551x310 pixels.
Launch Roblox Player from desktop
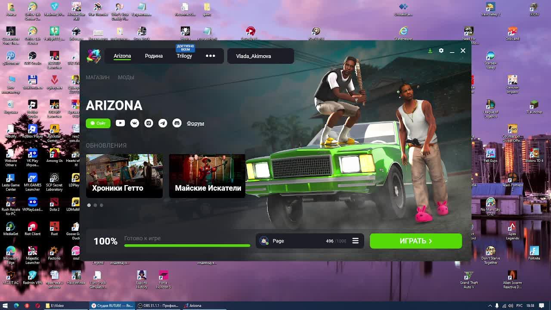(x=32, y=131)
